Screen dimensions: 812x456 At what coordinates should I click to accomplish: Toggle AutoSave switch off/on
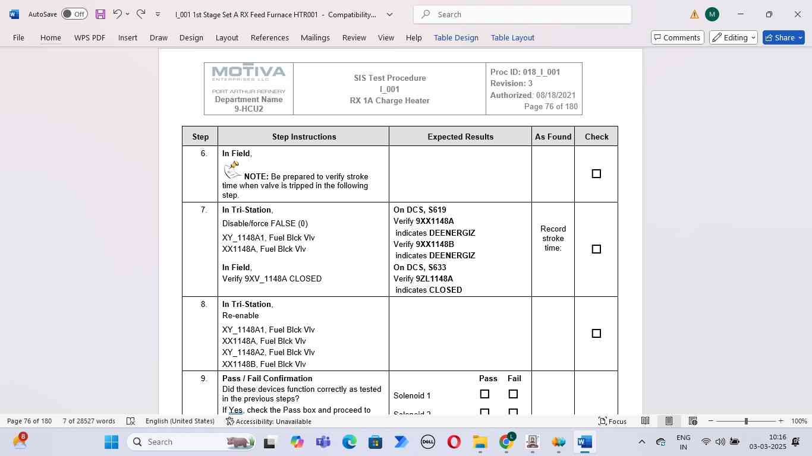[74, 14]
